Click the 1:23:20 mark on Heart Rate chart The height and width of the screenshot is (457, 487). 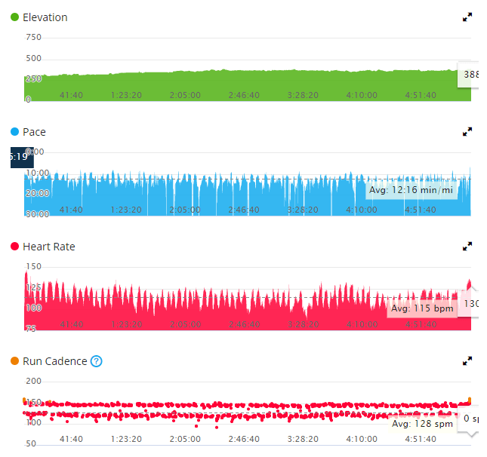coord(126,324)
